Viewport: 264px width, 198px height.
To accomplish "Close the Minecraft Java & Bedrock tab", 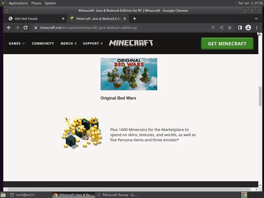I will pyautogui.click(x=125, y=19).
